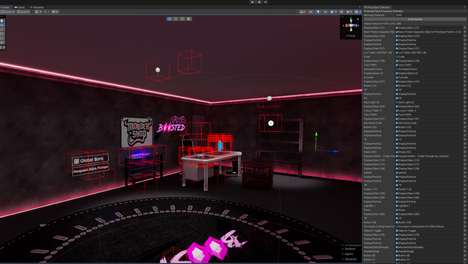This screenshot has height=264, width=468.
Task: Toggle Persp projection label
Action: click(351, 36)
